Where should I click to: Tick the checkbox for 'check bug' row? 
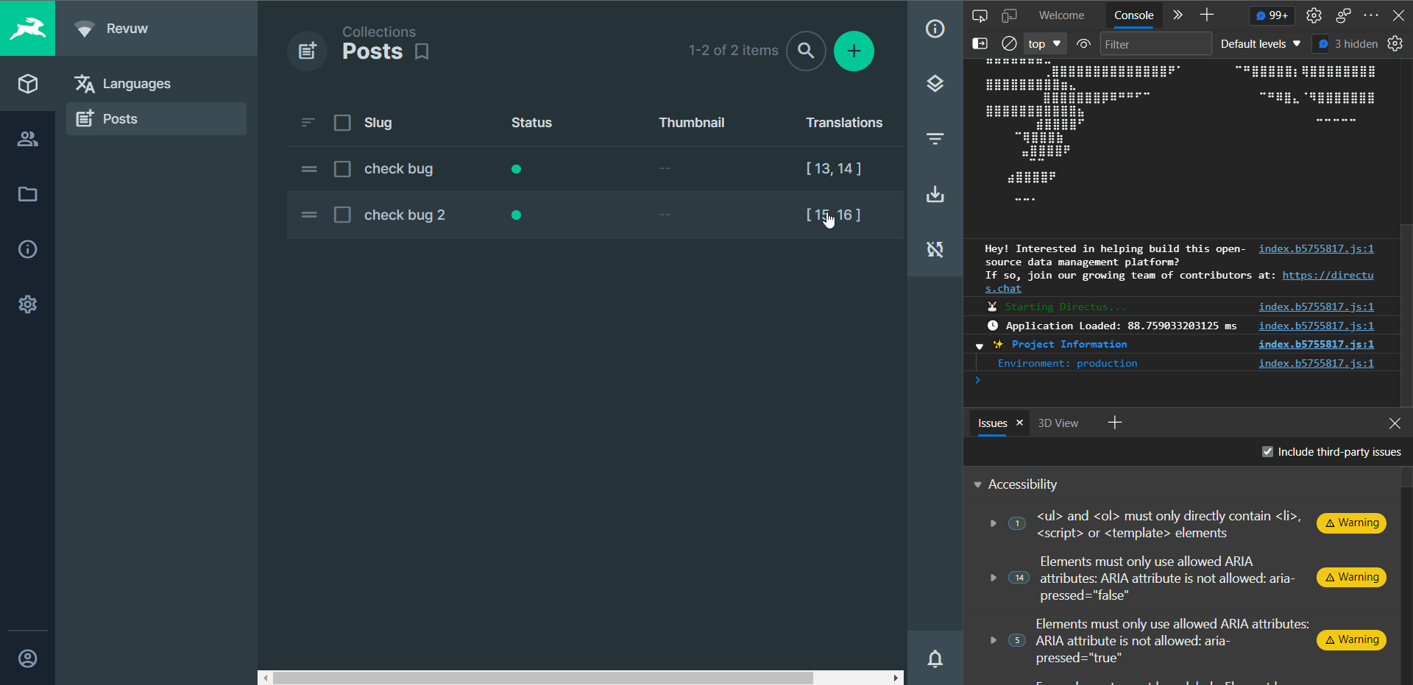pyautogui.click(x=342, y=169)
